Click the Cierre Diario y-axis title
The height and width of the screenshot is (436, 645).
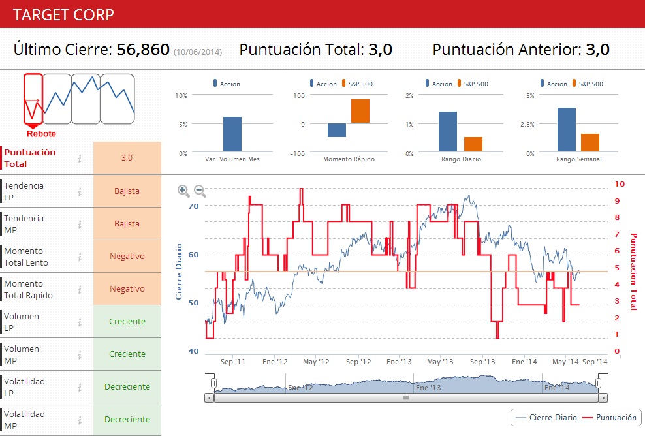click(x=178, y=272)
